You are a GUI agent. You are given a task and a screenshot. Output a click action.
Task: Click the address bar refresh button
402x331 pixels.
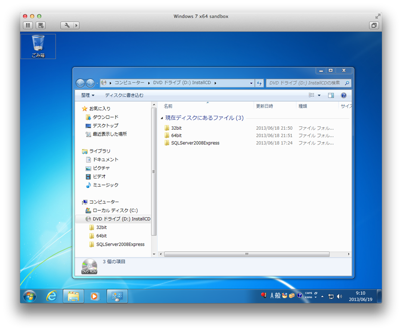point(259,83)
